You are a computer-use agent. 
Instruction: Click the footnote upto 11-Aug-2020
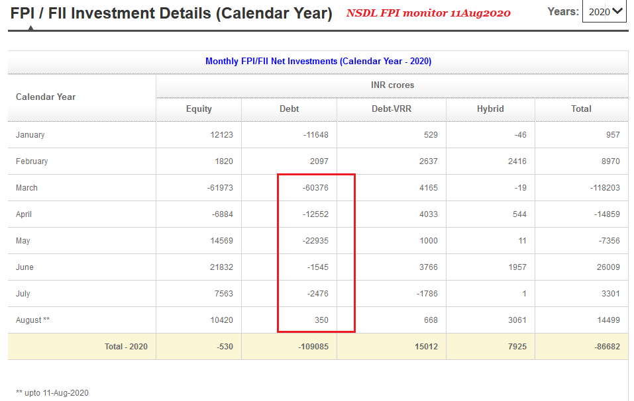[x=52, y=393]
